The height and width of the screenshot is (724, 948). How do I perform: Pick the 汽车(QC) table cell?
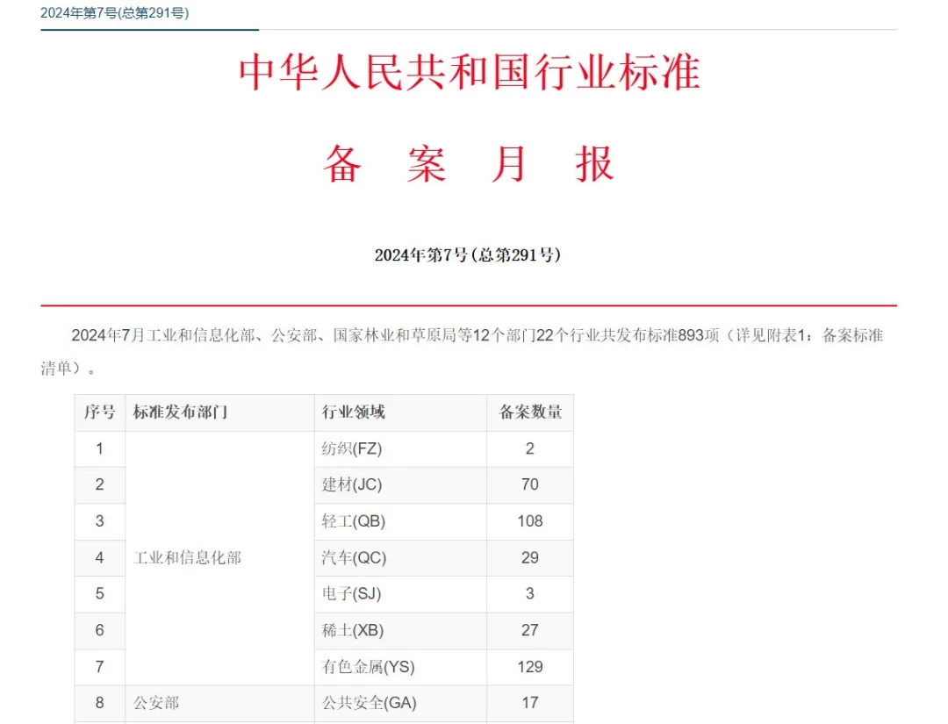point(354,557)
